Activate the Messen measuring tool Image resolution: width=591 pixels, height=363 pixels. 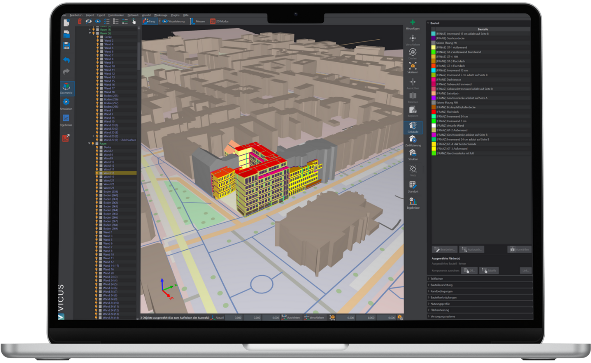click(x=197, y=21)
